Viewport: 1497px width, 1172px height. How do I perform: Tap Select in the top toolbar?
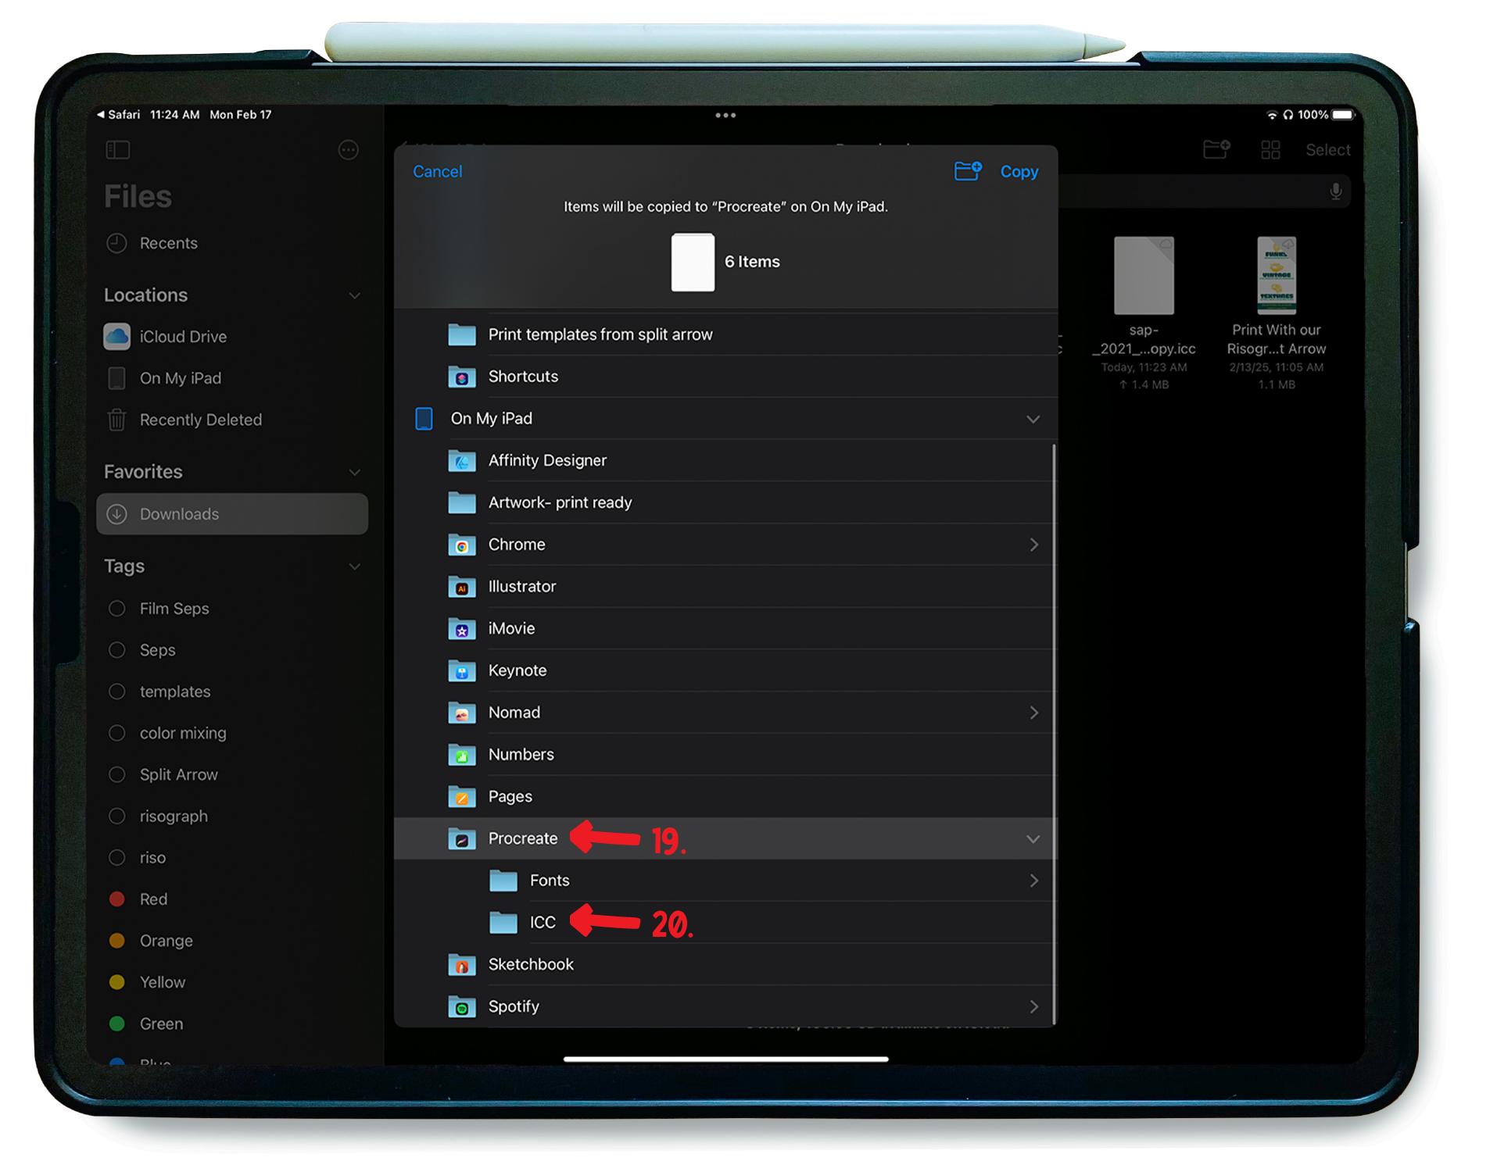(1327, 149)
